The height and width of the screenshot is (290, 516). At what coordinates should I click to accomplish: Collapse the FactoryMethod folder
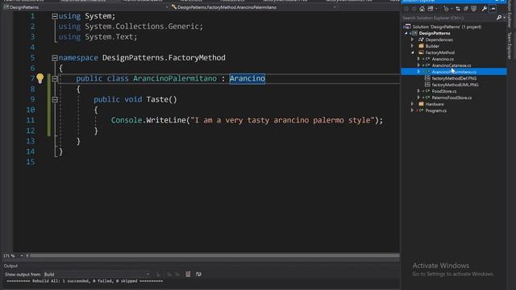coord(412,52)
